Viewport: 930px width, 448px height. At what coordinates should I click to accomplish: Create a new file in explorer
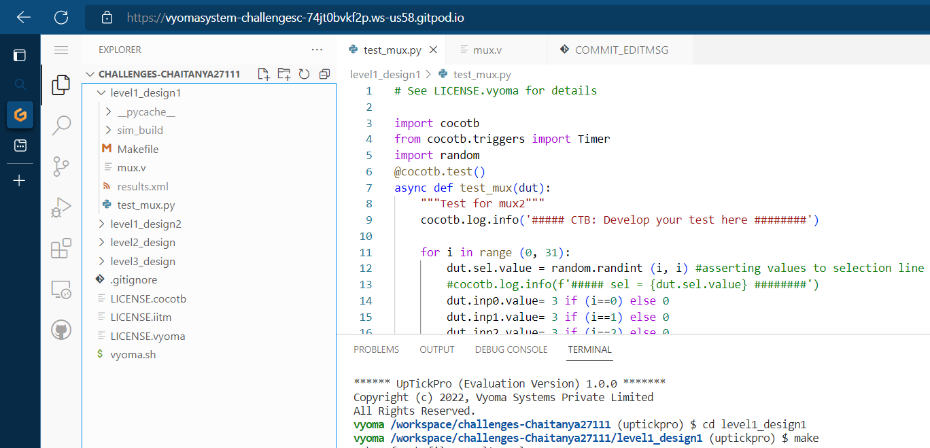(264, 74)
